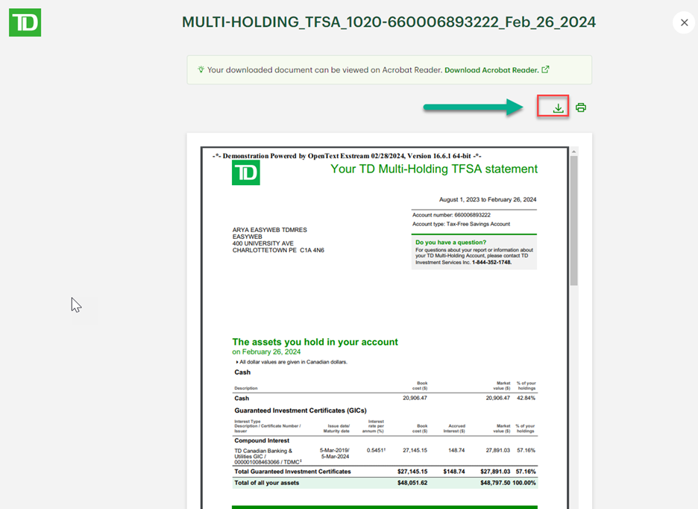Viewport: 698px width, 509px height.
Task: Click the PDF preview scrollbar thumb
Action: tap(573, 221)
